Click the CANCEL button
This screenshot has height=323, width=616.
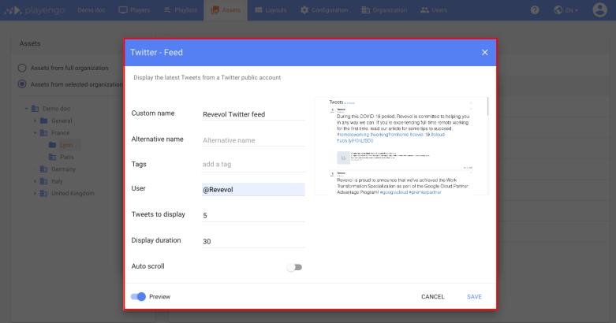432,297
